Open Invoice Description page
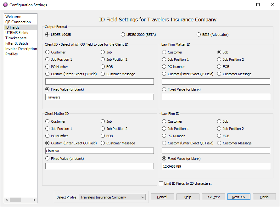The height and width of the screenshot is (207, 280). click(21, 49)
